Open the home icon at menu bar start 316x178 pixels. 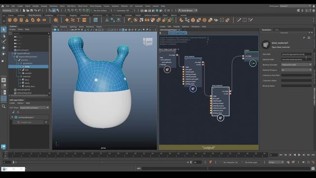click(x=2, y=6)
